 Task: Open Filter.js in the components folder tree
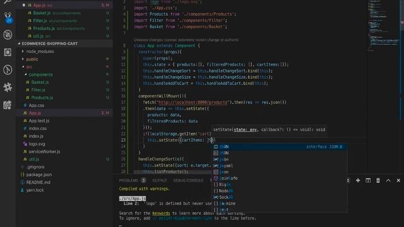[38, 90]
